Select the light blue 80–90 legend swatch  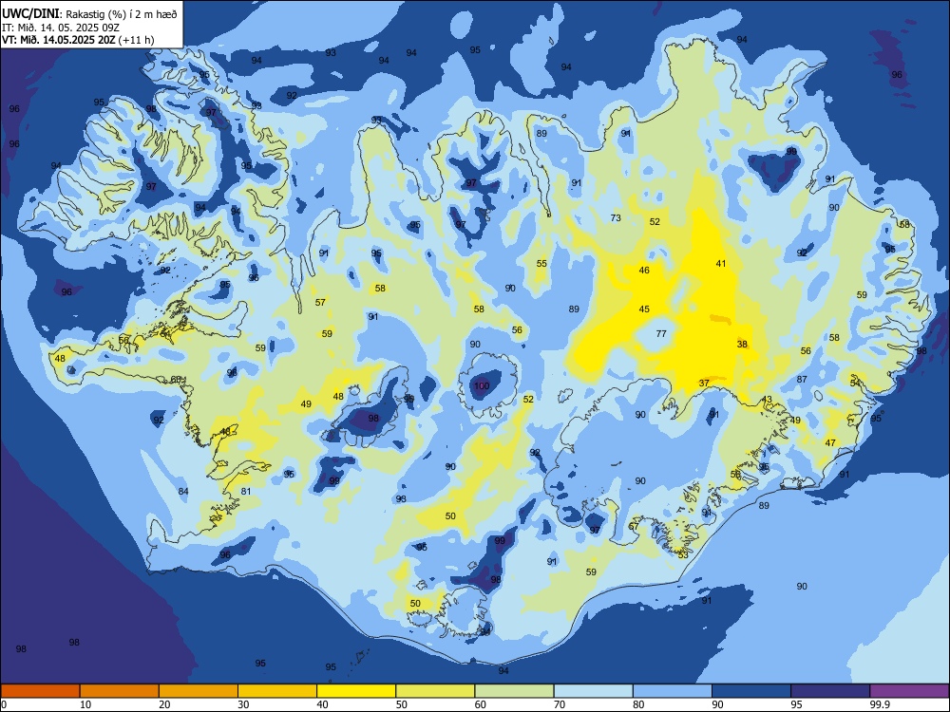[673, 691]
